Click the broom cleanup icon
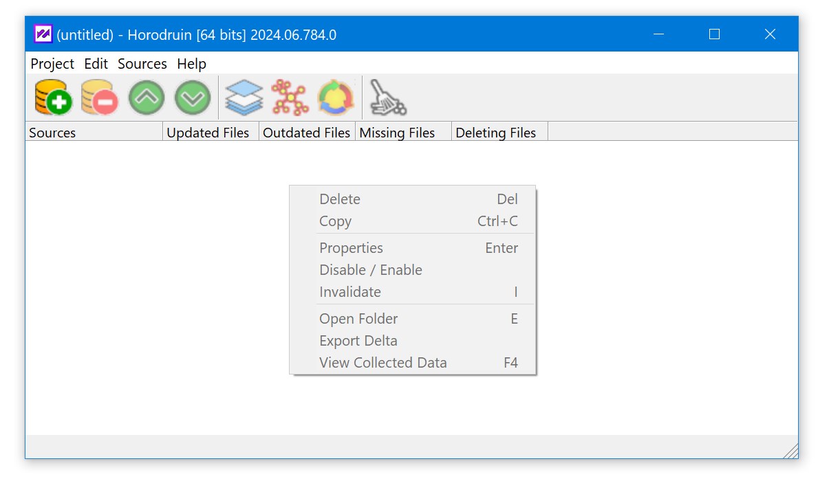Image resolution: width=818 pixels, height=481 pixels. tap(387, 98)
